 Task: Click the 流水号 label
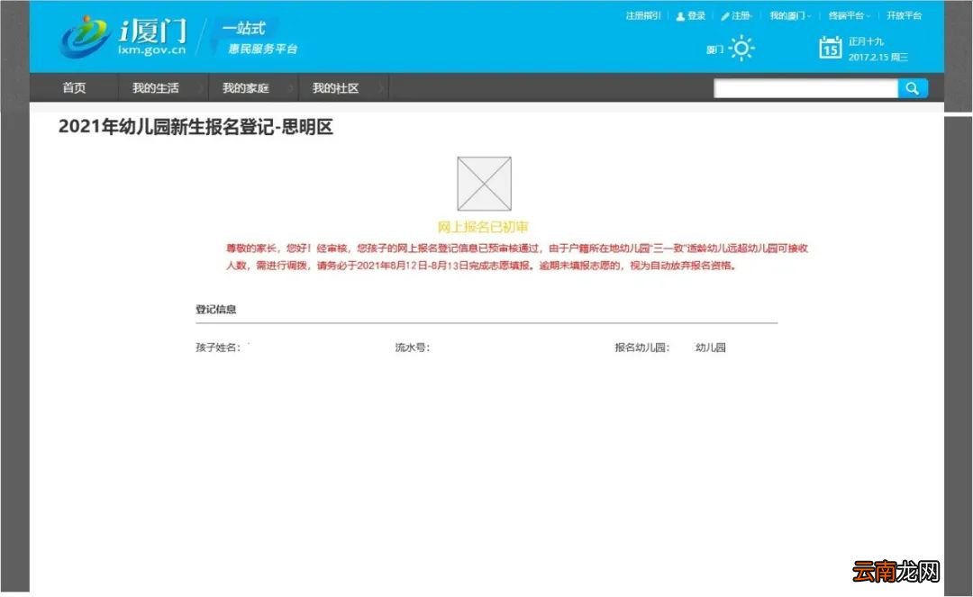(412, 348)
